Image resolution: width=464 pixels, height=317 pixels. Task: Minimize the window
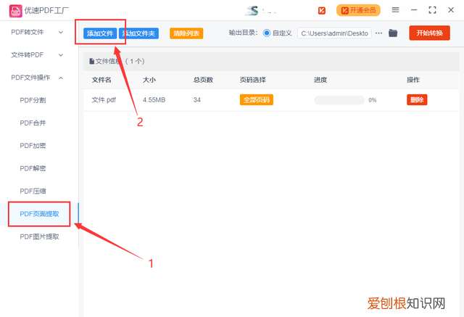click(x=414, y=10)
